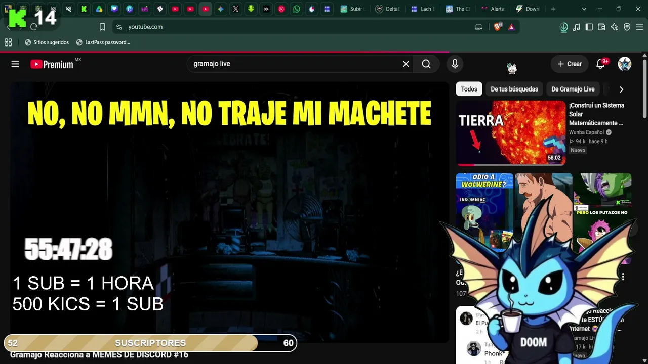The width and height of the screenshot is (648, 364).
Task: Open the tab search dropdown arrow
Action: [x=584, y=9]
